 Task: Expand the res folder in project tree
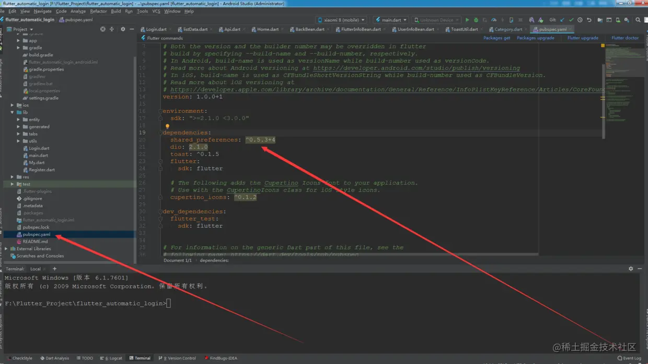pos(13,177)
